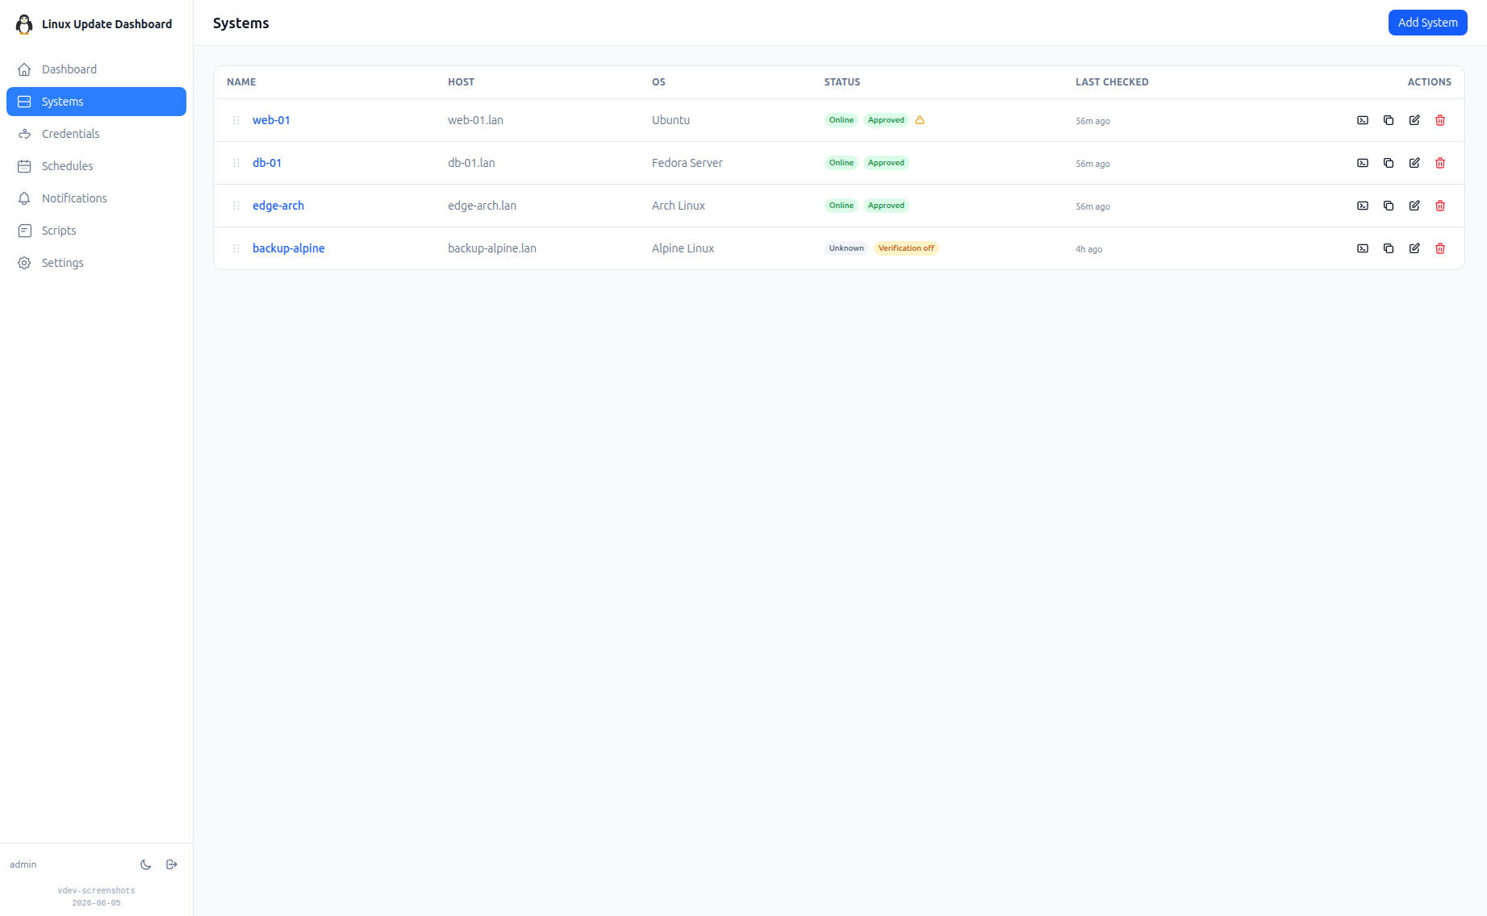The height and width of the screenshot is (916, 1487).
Task: Open terminal for web-01
Action: pyautogui.click(x=1363, y=120)
